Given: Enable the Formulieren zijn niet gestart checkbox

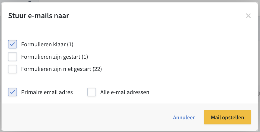Looking at the screenshot, I should point(12,69).
